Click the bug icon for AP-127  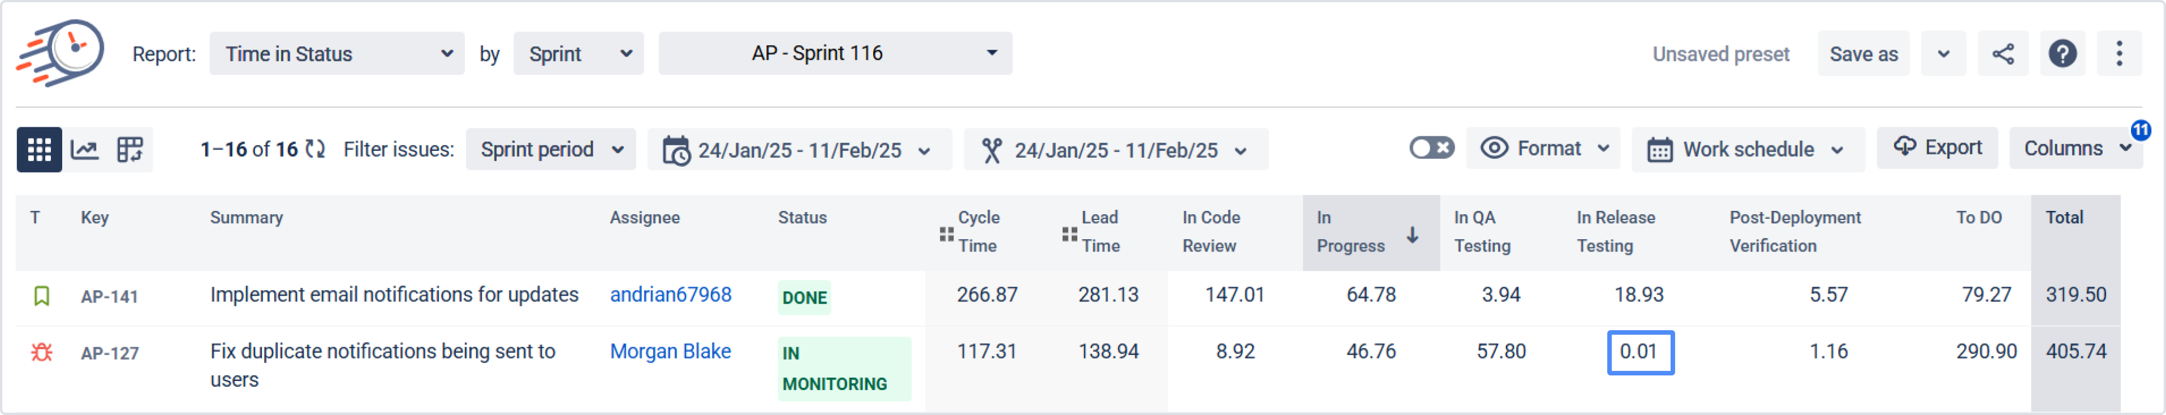click(41, 353)
